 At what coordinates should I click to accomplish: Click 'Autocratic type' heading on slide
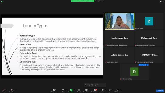tap(27, 36)
